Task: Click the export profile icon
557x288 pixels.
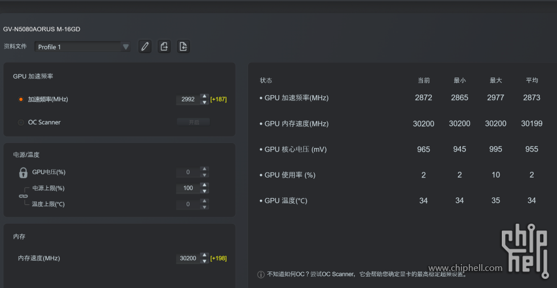Action: [x=164, y=47]
